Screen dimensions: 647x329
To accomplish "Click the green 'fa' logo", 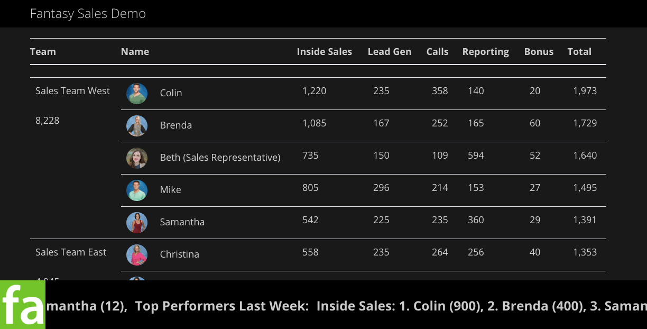I will click(x=23, y=305).
